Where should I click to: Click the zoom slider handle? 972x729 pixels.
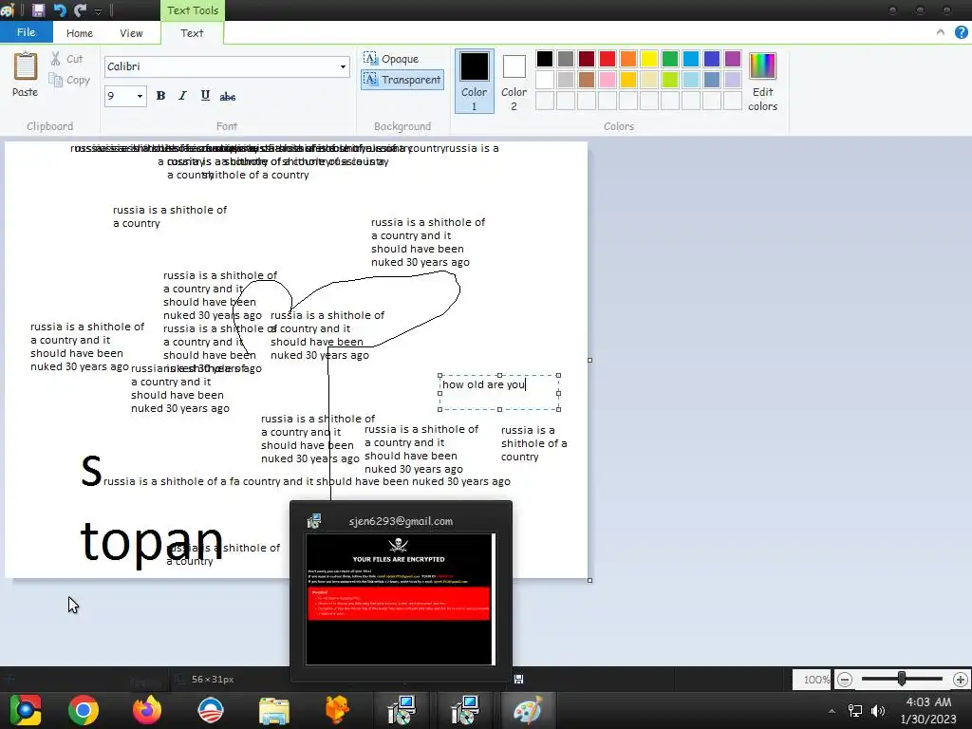click(902, 679)
